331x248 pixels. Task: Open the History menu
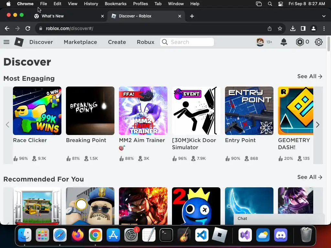pos(91,4)
